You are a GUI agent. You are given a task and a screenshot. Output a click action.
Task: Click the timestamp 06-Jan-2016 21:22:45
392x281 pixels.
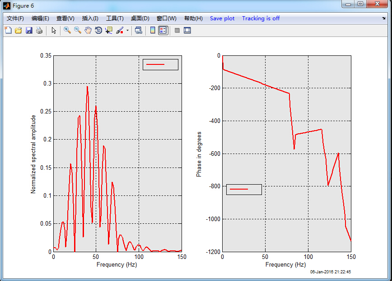pos(331,272)
